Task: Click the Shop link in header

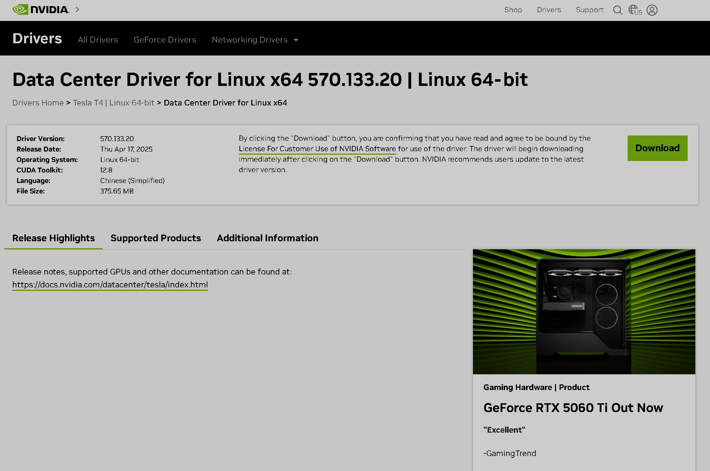Action: point(513,10)
